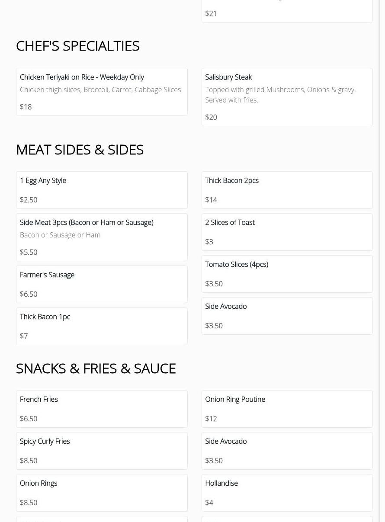Click the page's vertical scrollbar
Screen dimensions: 385x522
(x=382, y=259)
